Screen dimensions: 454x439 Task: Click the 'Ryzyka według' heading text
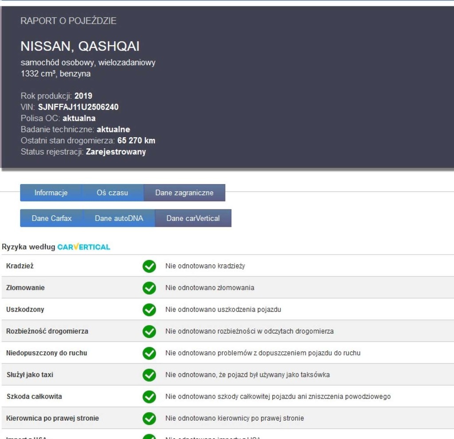pyautogui.click(x=28, y=247)
